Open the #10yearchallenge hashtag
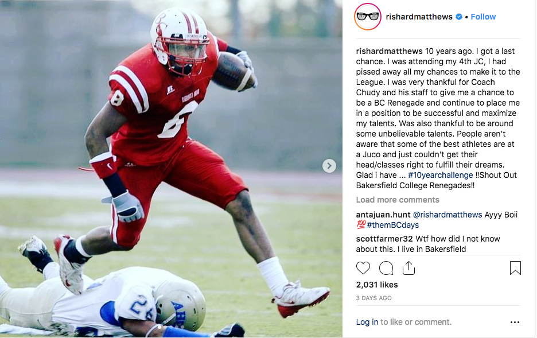The width and height of the screenshot is (537, 338). tap(441, 175)
